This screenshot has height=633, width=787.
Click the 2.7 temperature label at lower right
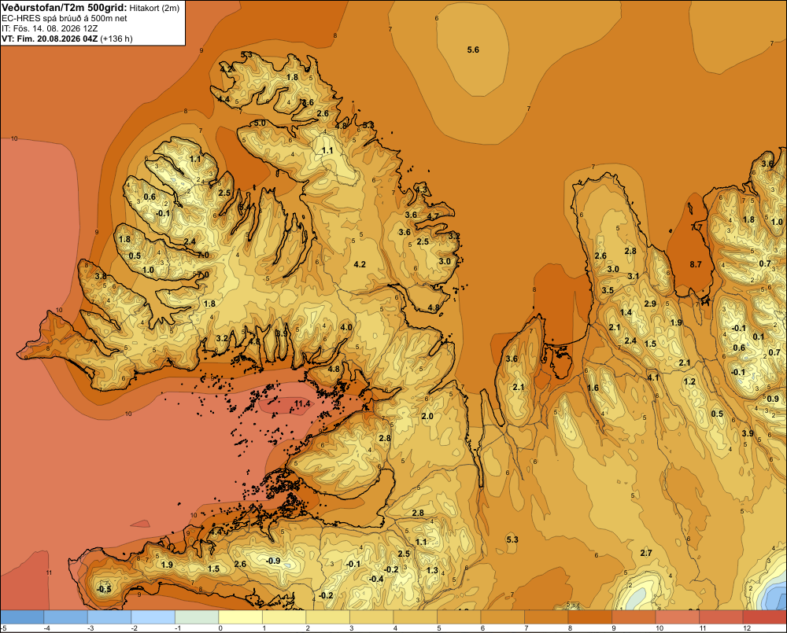click(x=646, y=553)
